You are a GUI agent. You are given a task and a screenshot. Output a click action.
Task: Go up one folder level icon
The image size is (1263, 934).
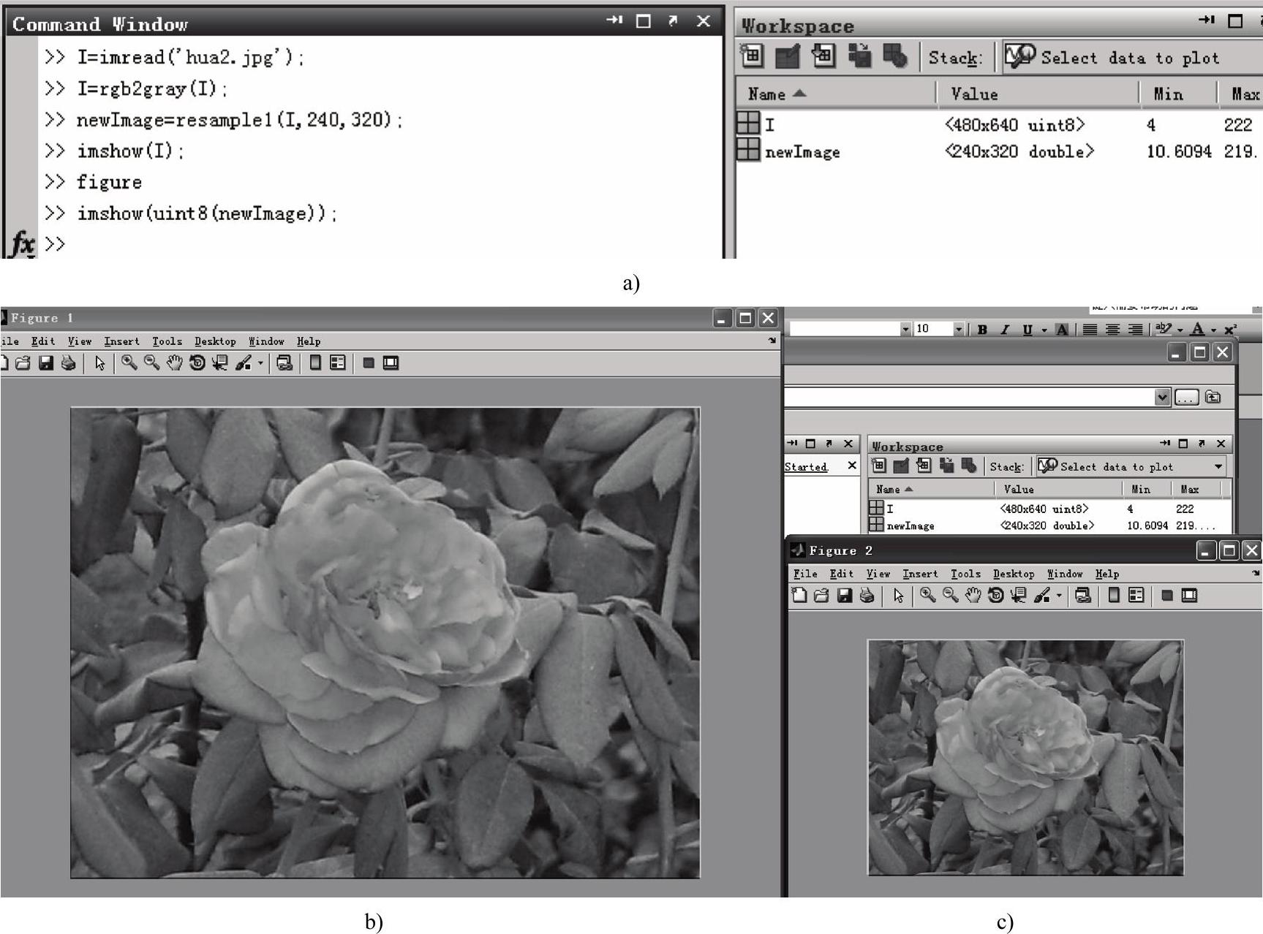click(x=1213, y=397)
